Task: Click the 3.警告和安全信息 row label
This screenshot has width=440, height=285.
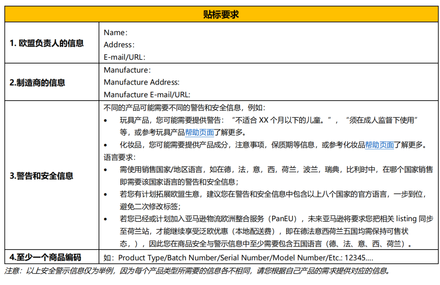Action: [42, 175]
